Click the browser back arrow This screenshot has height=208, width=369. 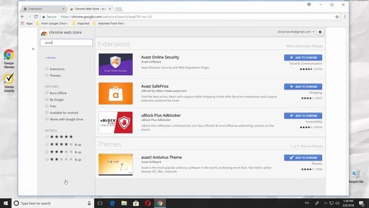(22, 17)
